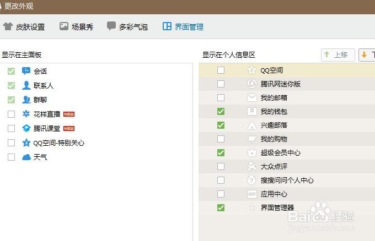Click the NEW badge next to 花样直播

[x=69, y=114]
